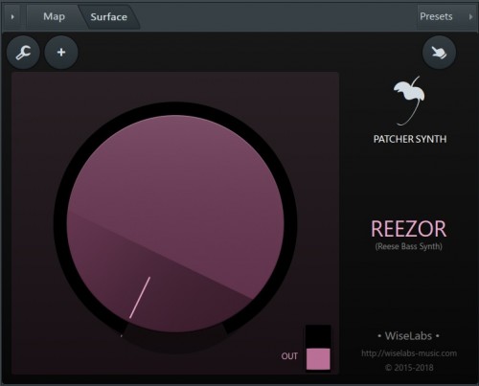Click the Patcher Synth butterfly logo
The width and height of the screenshot is (479, 386).
[x=409, y=101]
